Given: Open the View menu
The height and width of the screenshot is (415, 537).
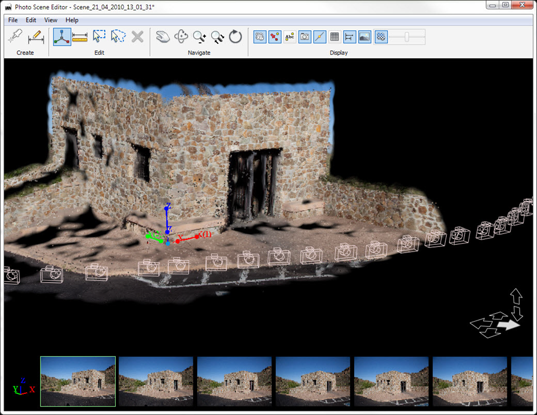Looking at the screenshot, I should [x=50, y=20].
